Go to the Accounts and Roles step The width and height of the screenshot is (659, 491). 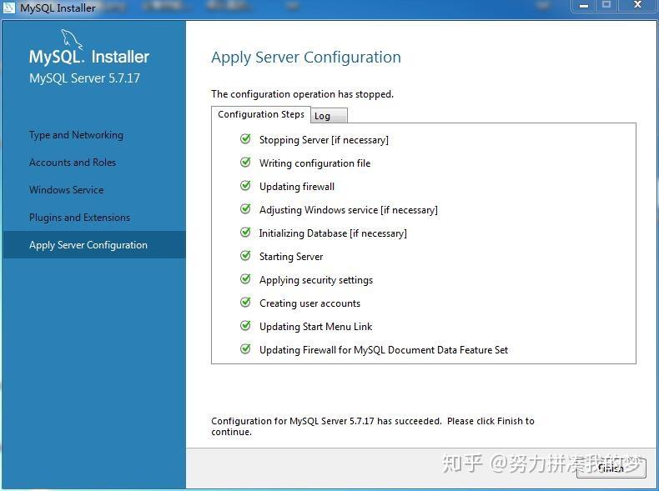(73, 163)
